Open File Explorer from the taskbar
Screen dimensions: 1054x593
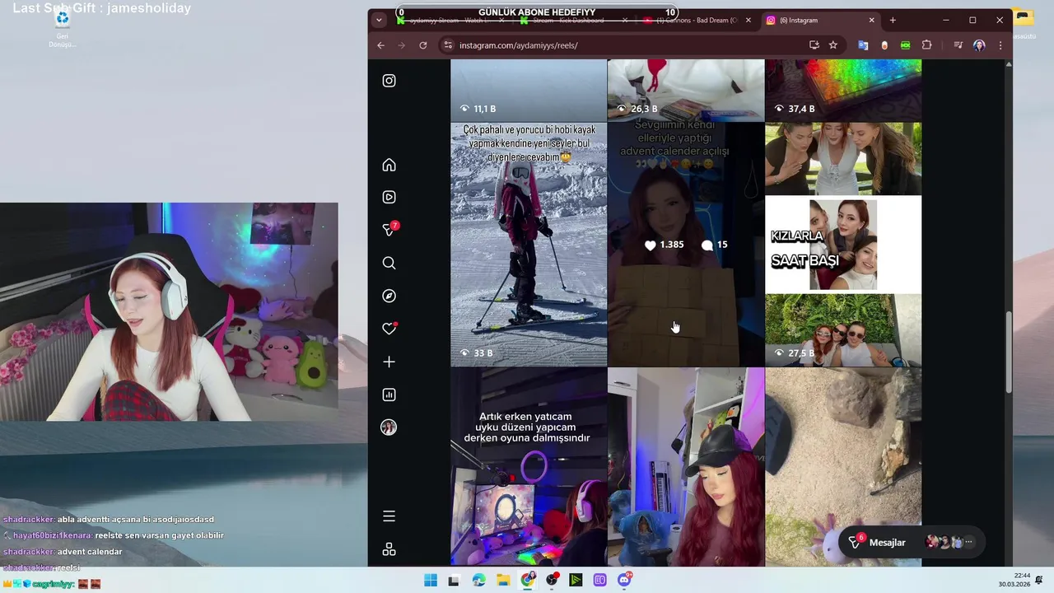(x=503, y=580)
